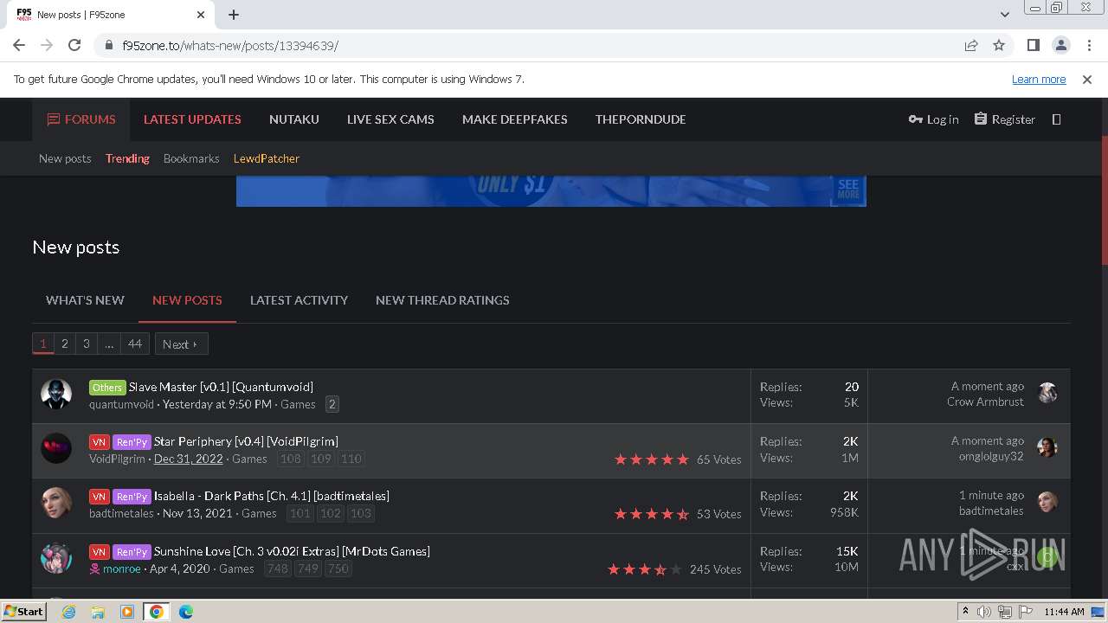Image resolution: width=1108 pixels, height=623 pixels.
Task: Close the New posts F95zone tab
Action: click(201, 14)
